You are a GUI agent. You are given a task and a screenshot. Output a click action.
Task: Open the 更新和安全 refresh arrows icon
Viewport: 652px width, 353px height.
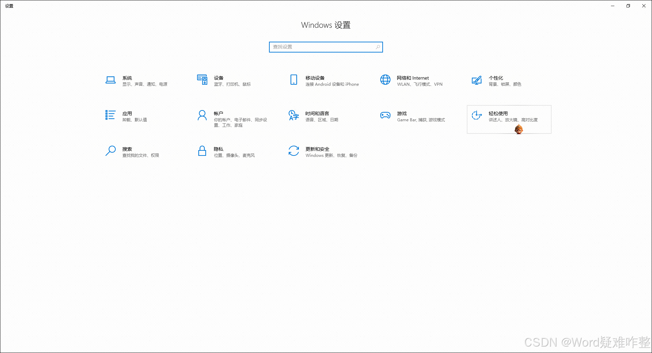coord(294,151)
